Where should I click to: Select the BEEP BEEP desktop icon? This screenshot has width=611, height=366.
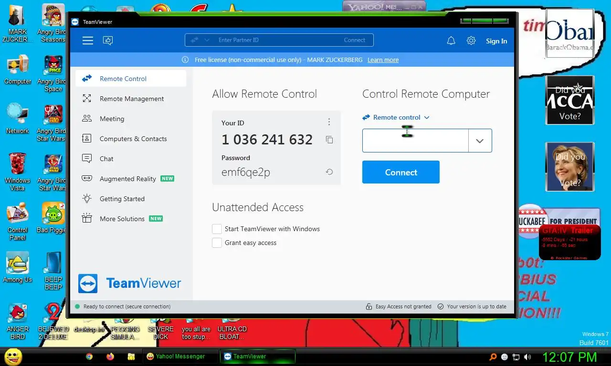53,271
